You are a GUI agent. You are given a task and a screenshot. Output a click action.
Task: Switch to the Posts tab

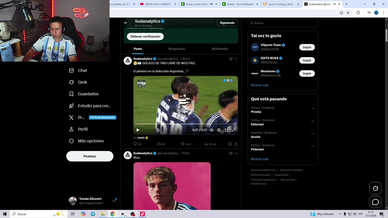pos(138,49)
